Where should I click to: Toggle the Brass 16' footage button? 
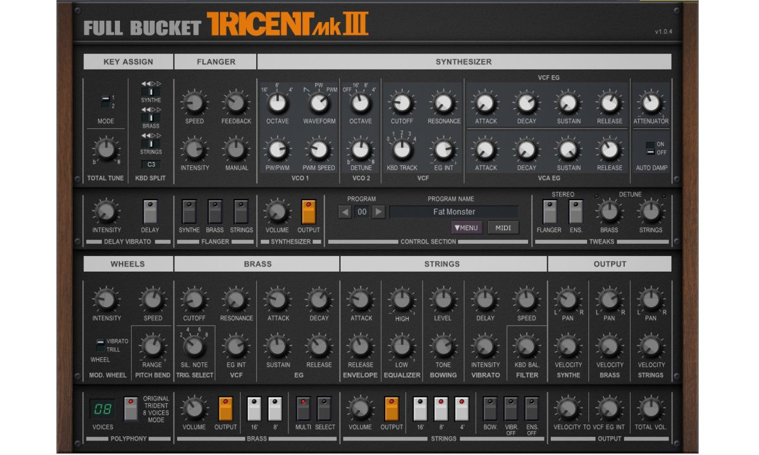pos(254,409)
